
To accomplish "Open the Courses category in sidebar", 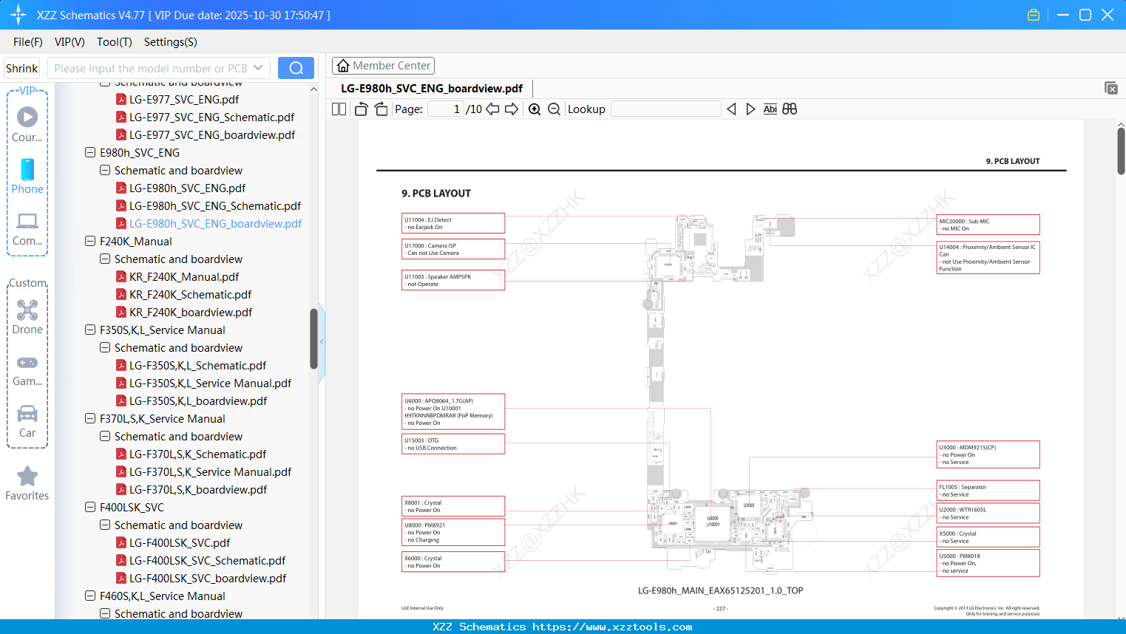I will point(27,124).
